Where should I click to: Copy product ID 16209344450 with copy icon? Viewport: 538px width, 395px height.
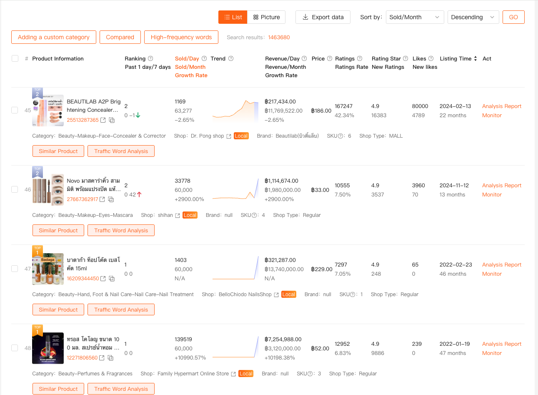(112, 279)
